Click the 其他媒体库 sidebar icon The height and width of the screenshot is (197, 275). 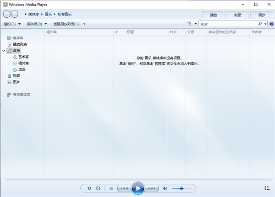click(9, 95)
